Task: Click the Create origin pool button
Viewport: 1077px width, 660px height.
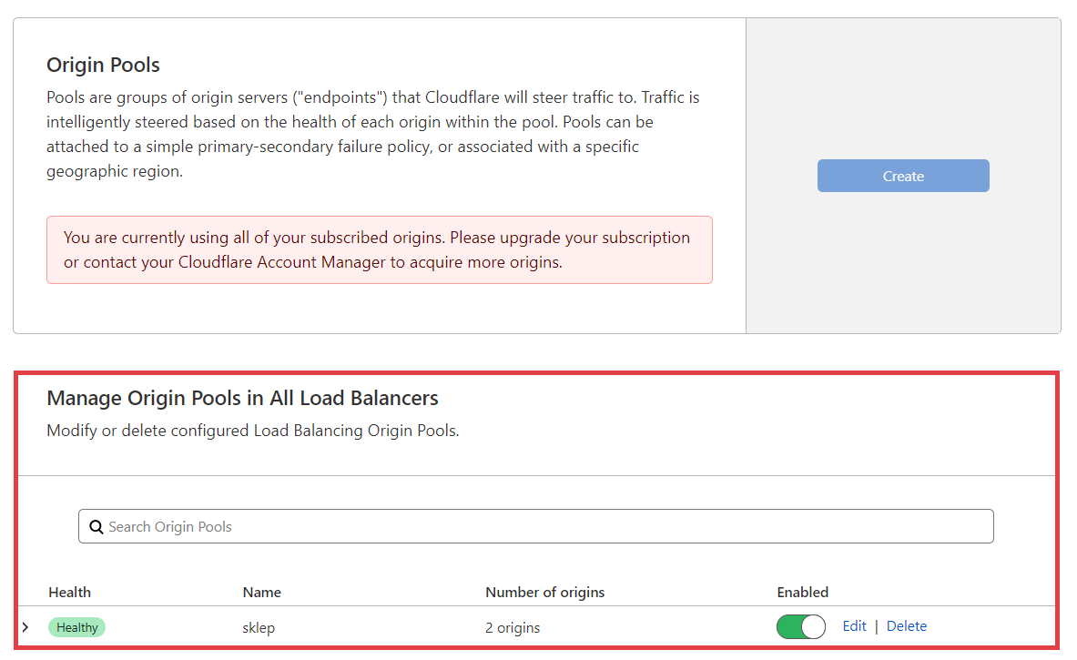Action: click(x=902, y=177)
